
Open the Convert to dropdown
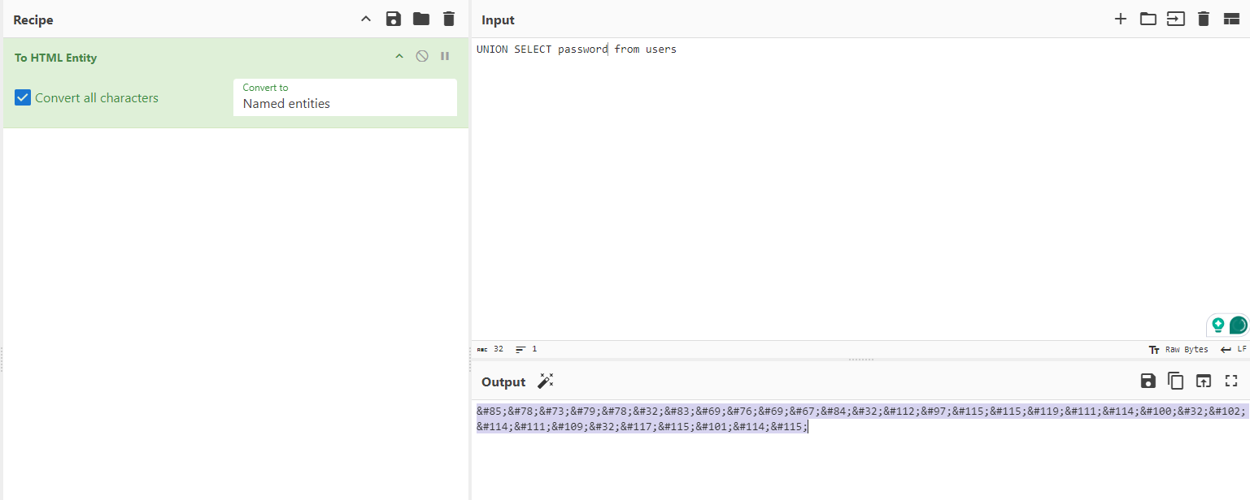click(x=345, y=97)
